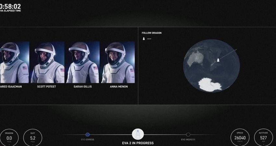
Task: Open the Suit PSIA pressure gauge
Action: (x=33, y=138)
